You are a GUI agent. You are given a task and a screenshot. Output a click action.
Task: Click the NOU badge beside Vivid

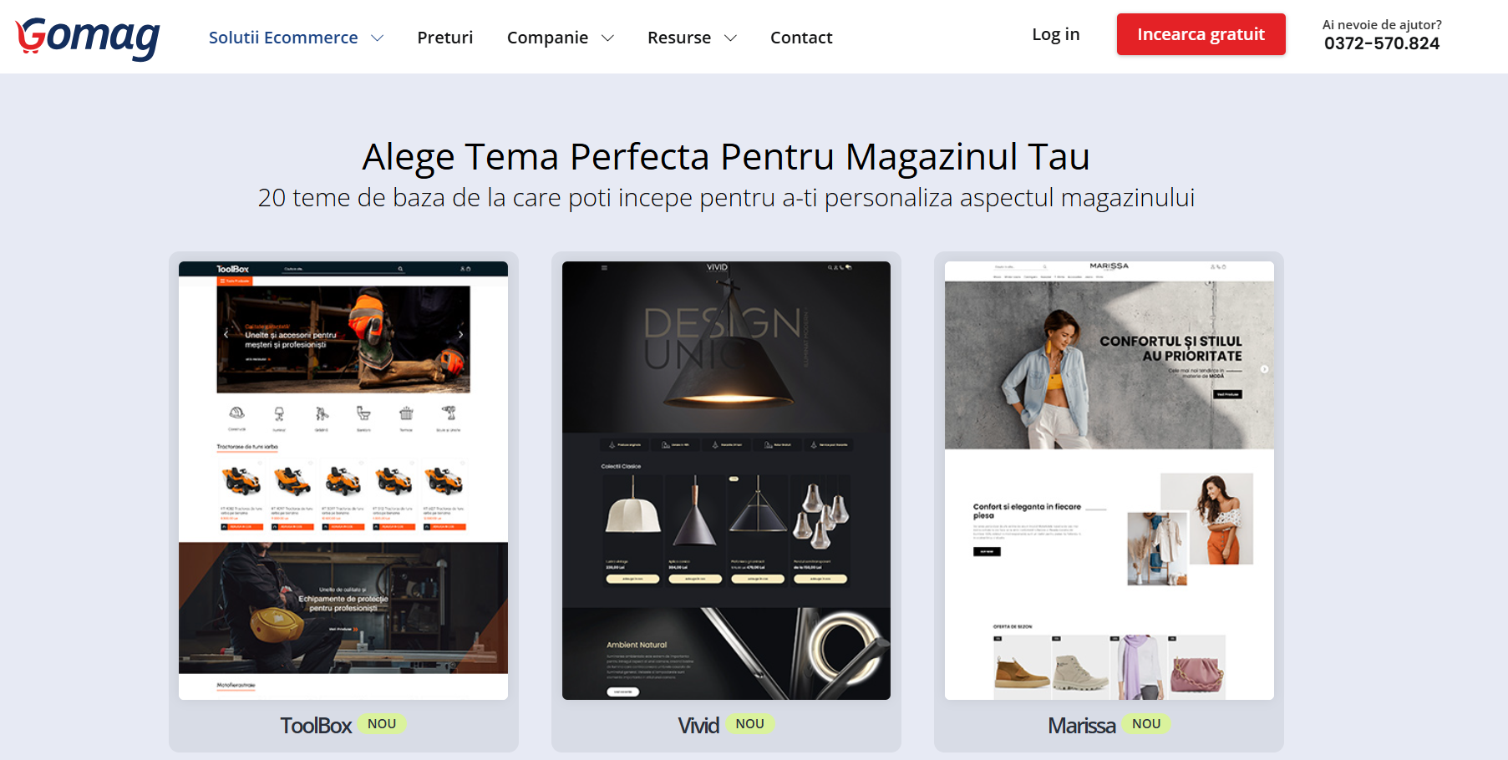coord(749,724)
